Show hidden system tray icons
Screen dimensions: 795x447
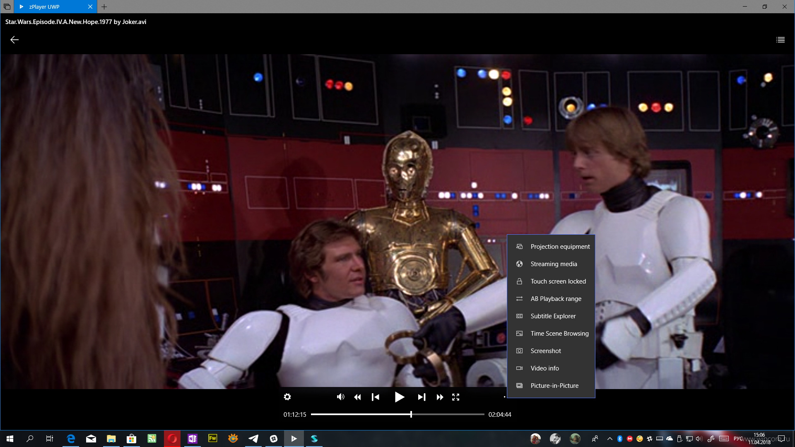[609, 439]
